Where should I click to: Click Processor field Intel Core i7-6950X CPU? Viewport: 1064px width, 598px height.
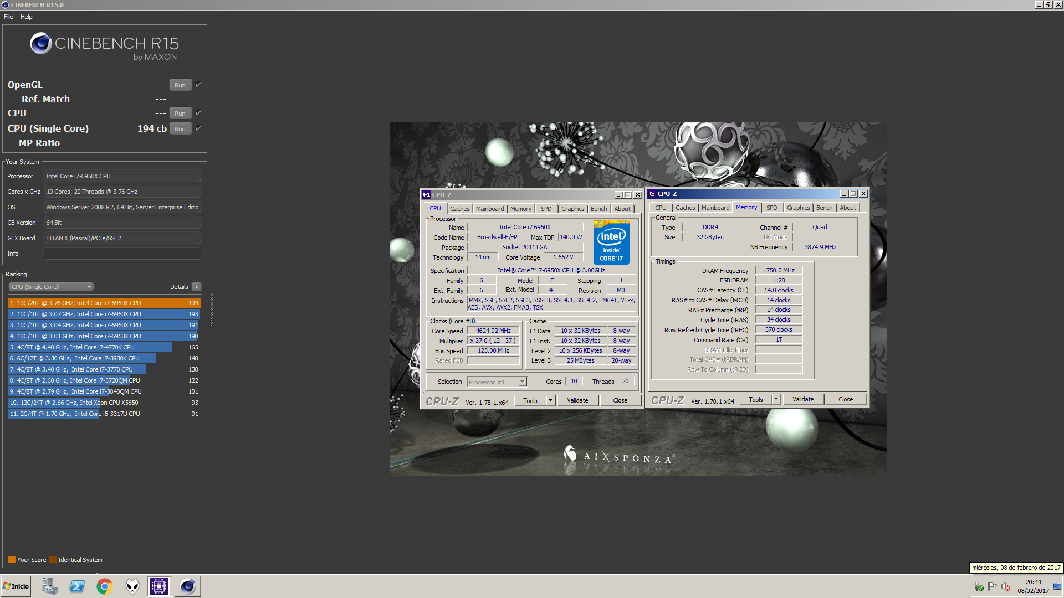tap(122, 176)
